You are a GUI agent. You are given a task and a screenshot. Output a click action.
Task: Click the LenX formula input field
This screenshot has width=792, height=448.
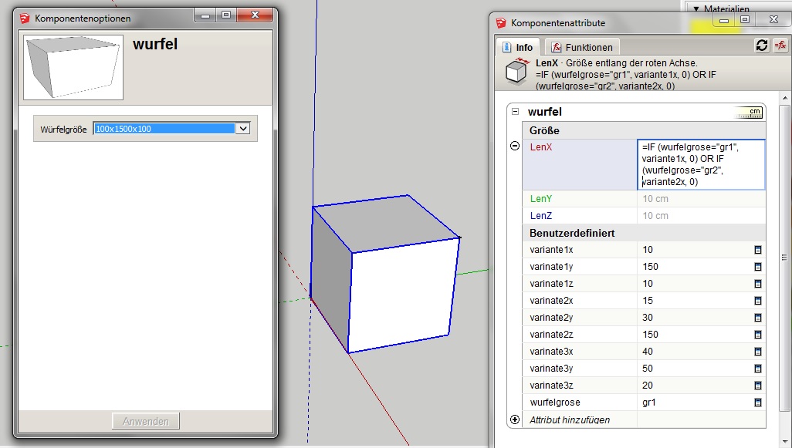pos(700,164)
